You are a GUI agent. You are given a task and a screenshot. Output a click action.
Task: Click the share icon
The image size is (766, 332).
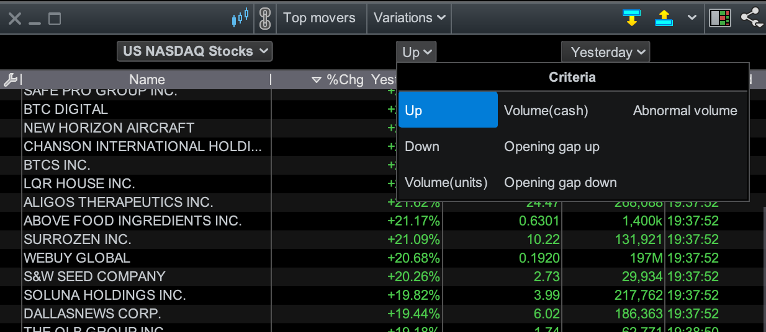pyautogui.click(x=752, y=17)
